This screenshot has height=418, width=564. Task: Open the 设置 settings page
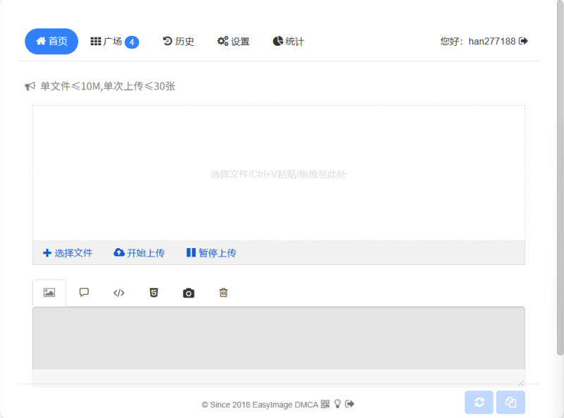[233, 42]
